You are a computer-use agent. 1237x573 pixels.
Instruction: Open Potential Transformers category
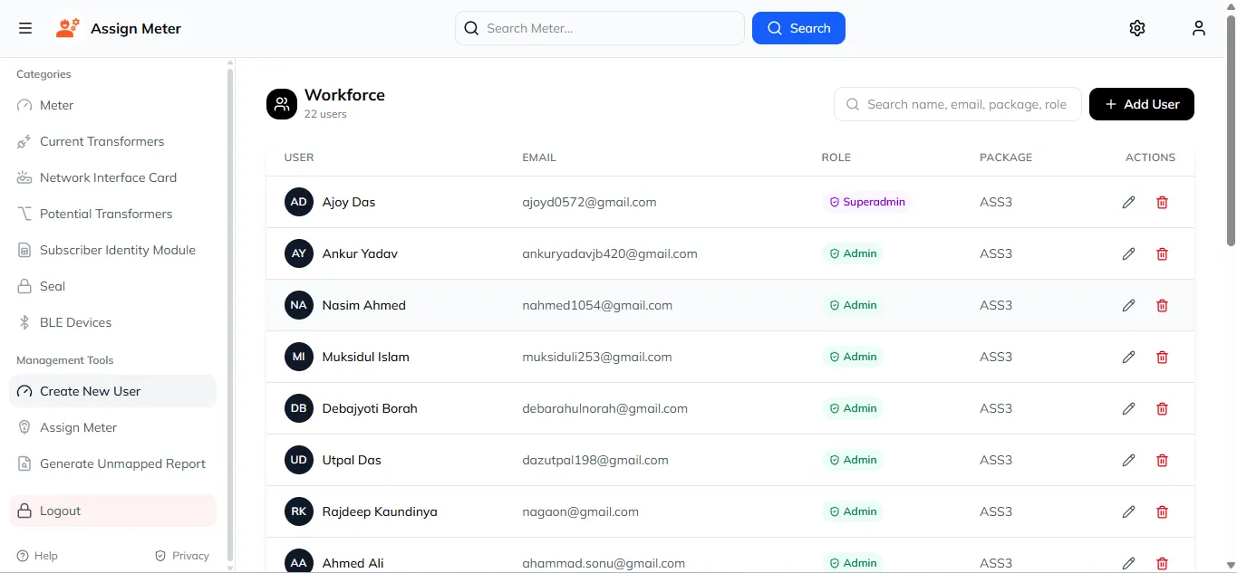click(112, 214)
